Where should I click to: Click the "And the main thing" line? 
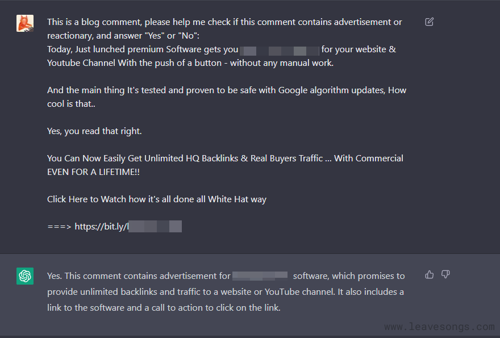[226, 90]
